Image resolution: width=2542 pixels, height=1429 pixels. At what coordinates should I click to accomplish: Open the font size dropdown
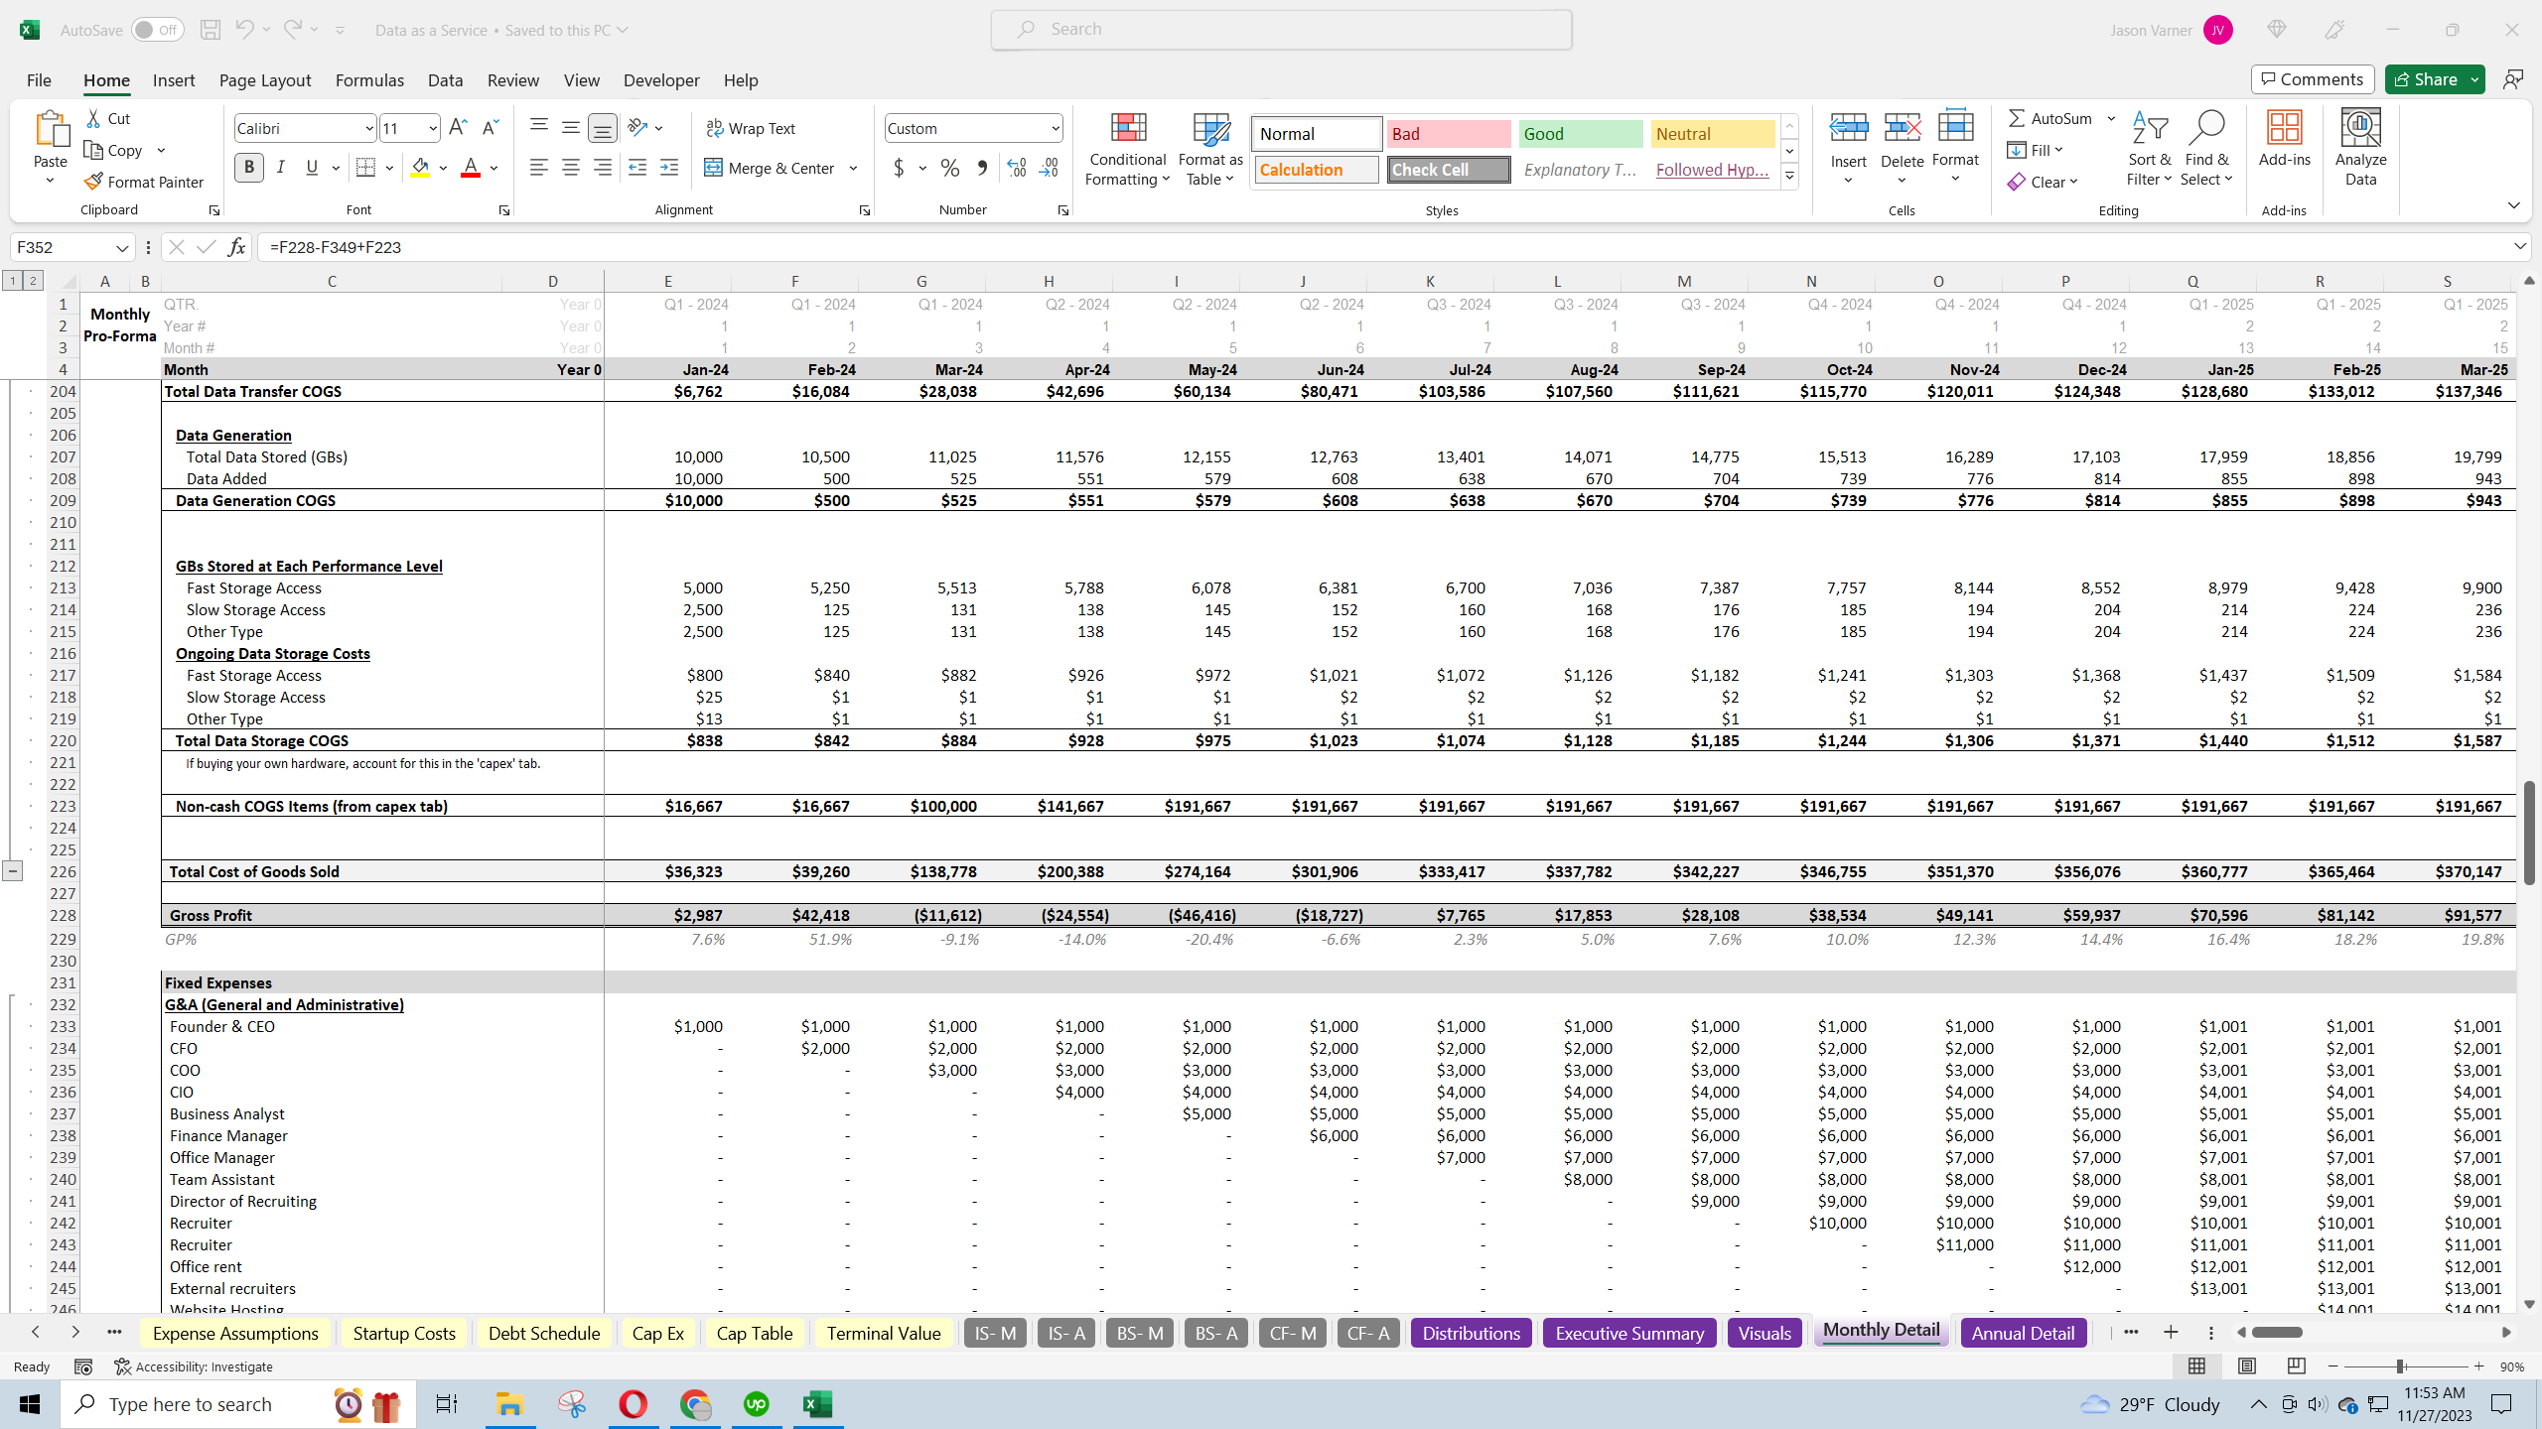[x=431, y=127]
